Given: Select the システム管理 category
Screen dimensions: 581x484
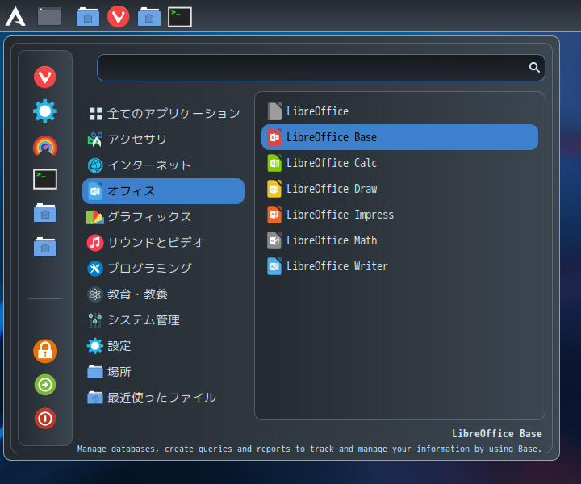Looking at the screenshot, I should (163, 320).
